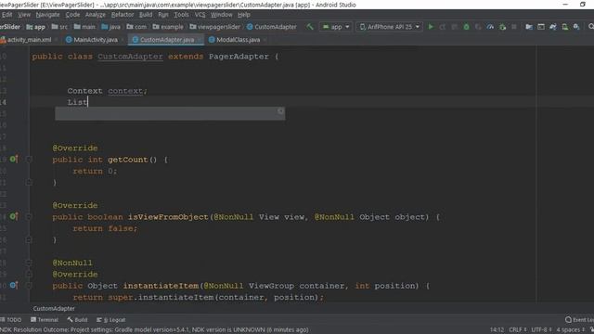Click the com breadcrumb folder
Screen dimensions: 594x334
136,27
